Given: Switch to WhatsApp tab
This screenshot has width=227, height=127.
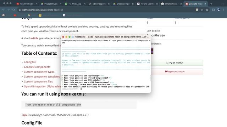Looking at the screenshot, I should tap(75, 4).
